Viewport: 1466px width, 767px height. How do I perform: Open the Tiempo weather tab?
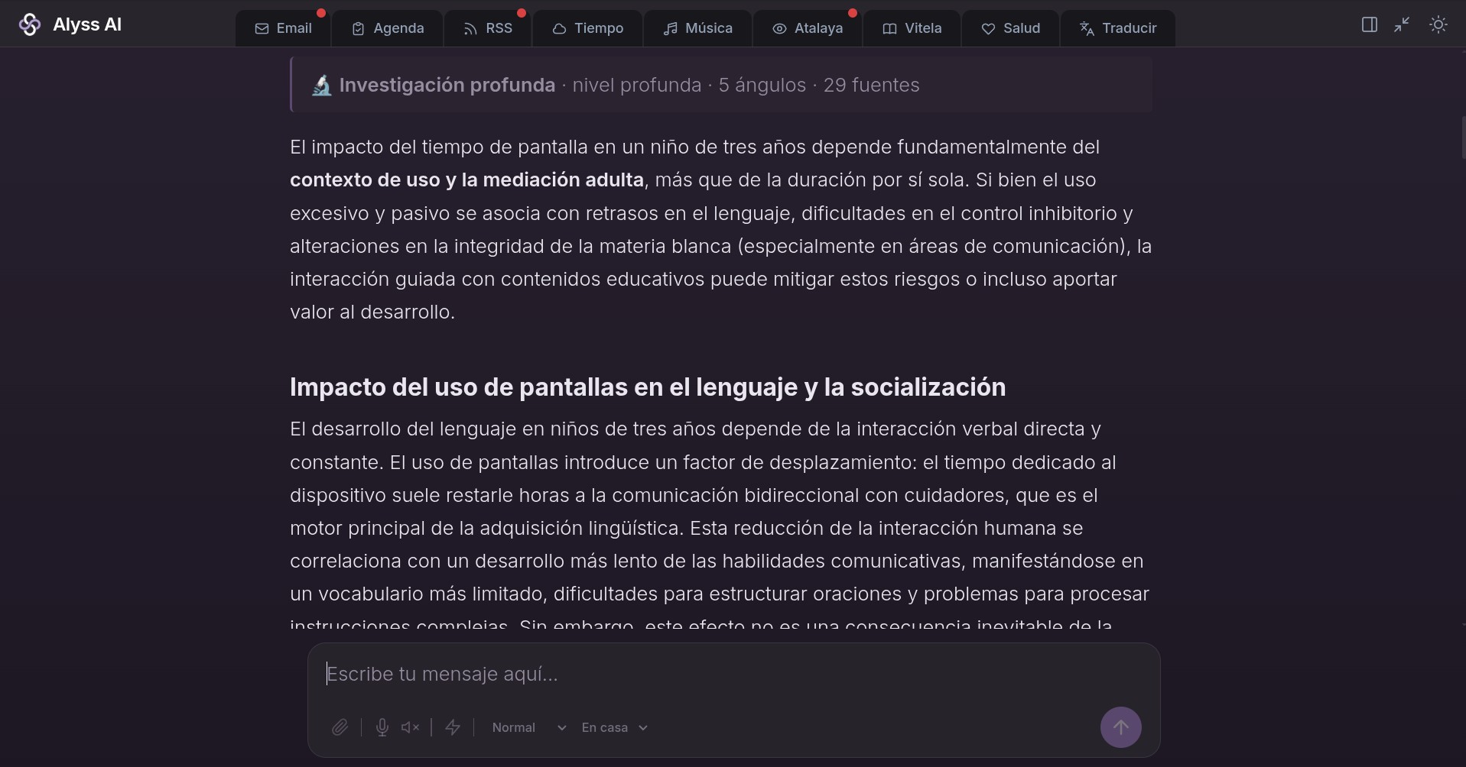(x=588, y=28)
